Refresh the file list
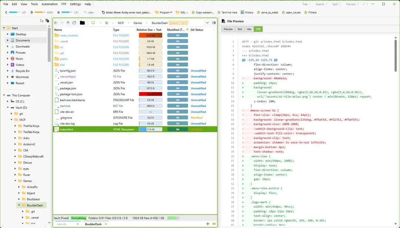This screenshot has width=400, height=228. (74, 23)
